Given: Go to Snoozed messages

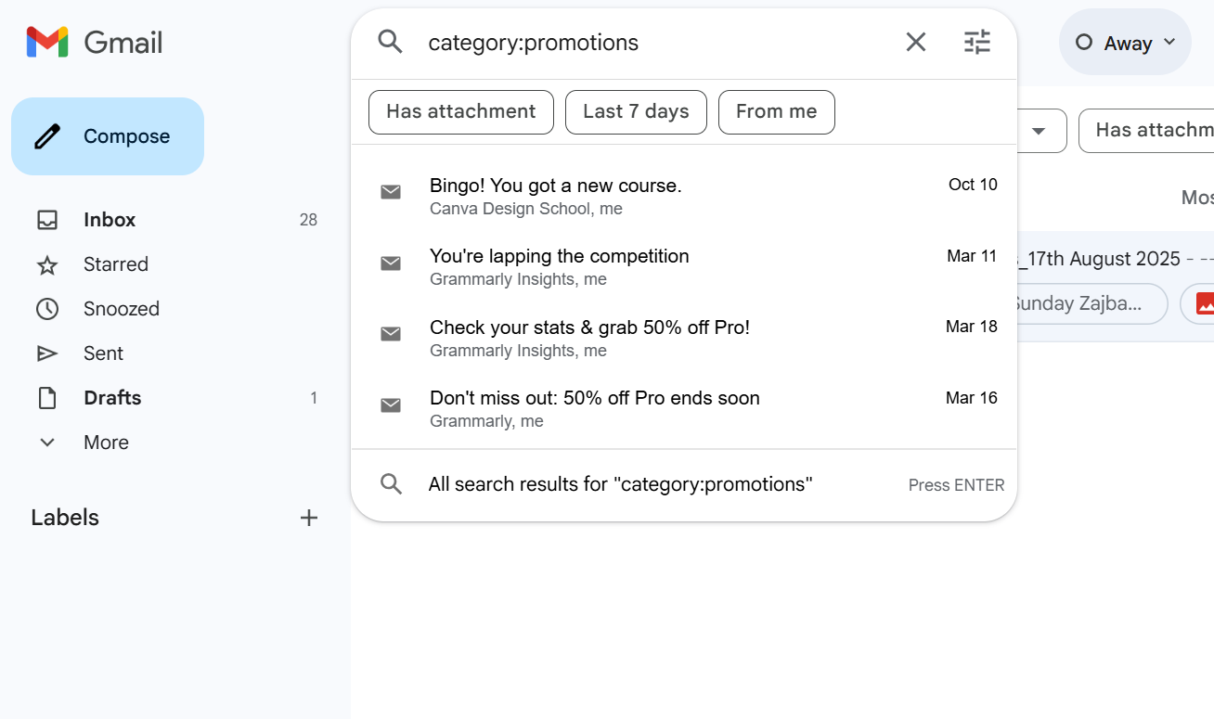Looking at the screenshot, I should (x=121, y=309).
